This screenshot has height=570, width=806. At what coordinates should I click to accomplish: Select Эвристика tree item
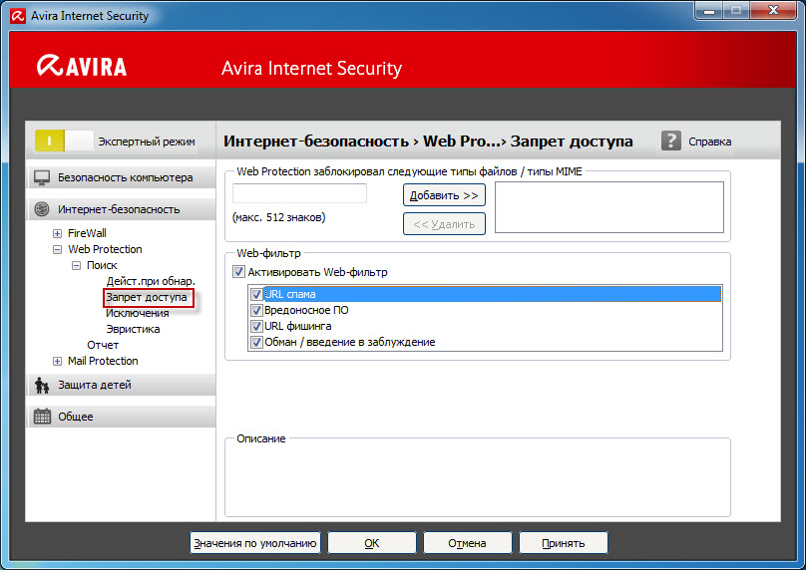point(133,329)
